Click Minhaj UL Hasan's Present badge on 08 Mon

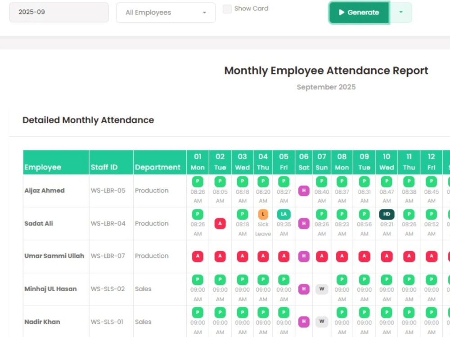(x=342, y=279)
